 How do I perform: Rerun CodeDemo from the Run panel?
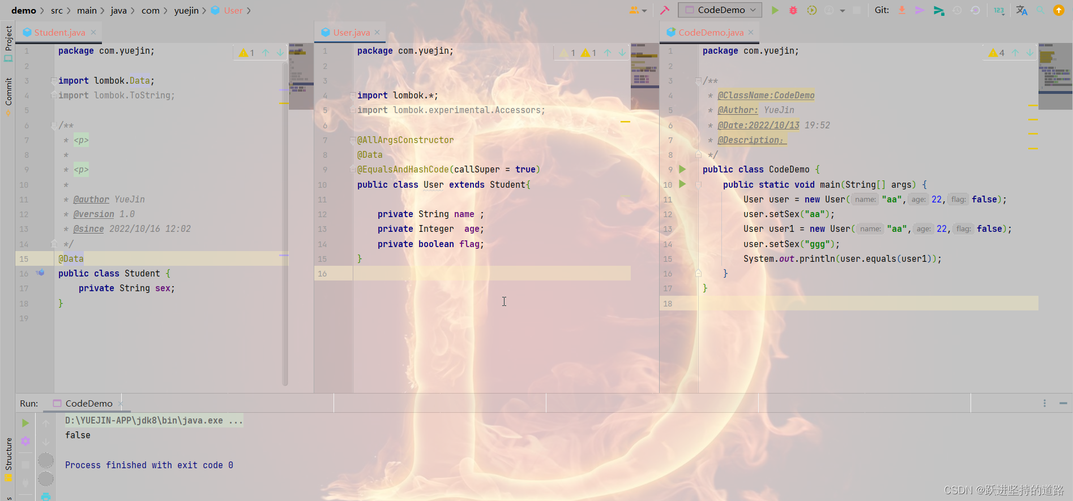pyautogui.click(x=25, y=423)
